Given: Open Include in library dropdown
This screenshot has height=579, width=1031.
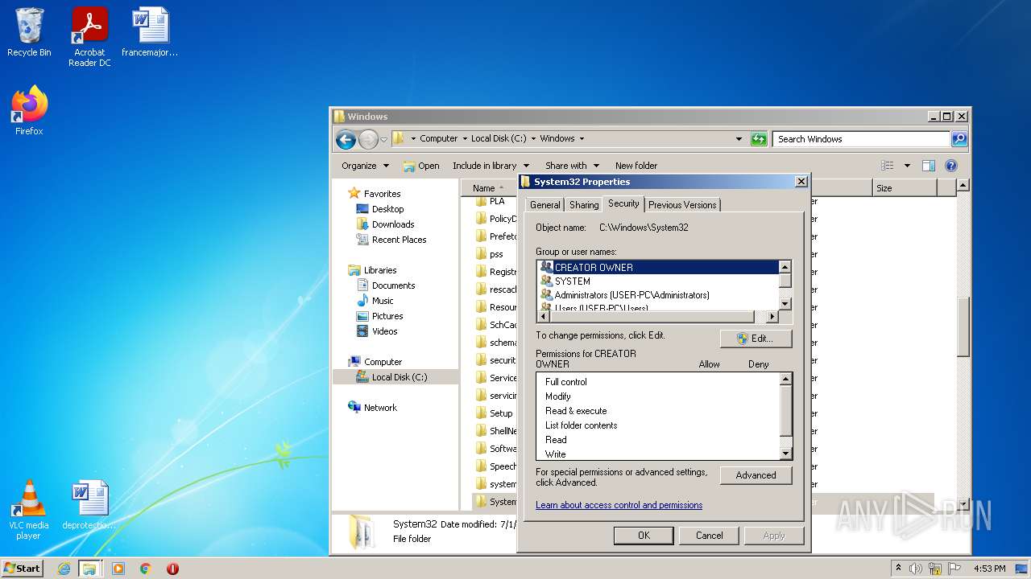Looking at the screenshot, I should 491,166.
